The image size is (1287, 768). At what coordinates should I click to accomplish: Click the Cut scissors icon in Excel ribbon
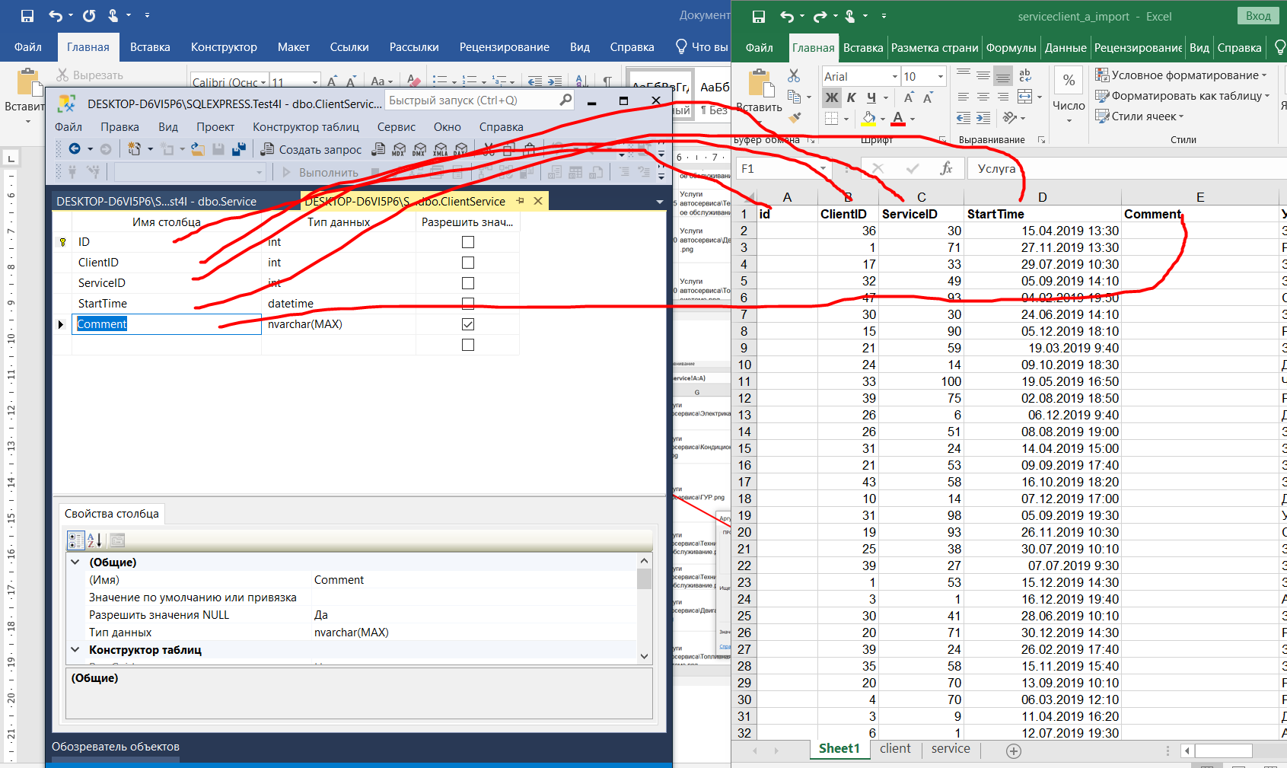coord(794,75)
